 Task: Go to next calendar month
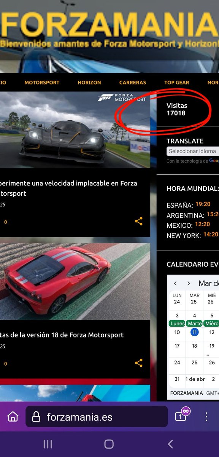click(189, 283)
